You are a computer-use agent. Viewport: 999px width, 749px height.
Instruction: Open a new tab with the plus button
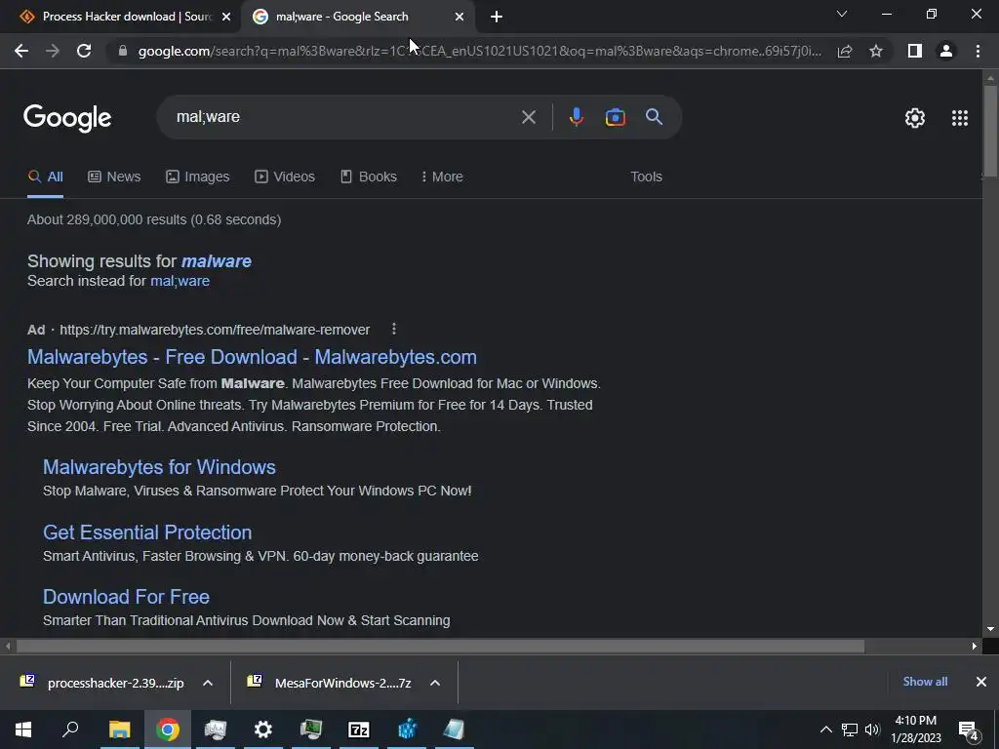497,17
